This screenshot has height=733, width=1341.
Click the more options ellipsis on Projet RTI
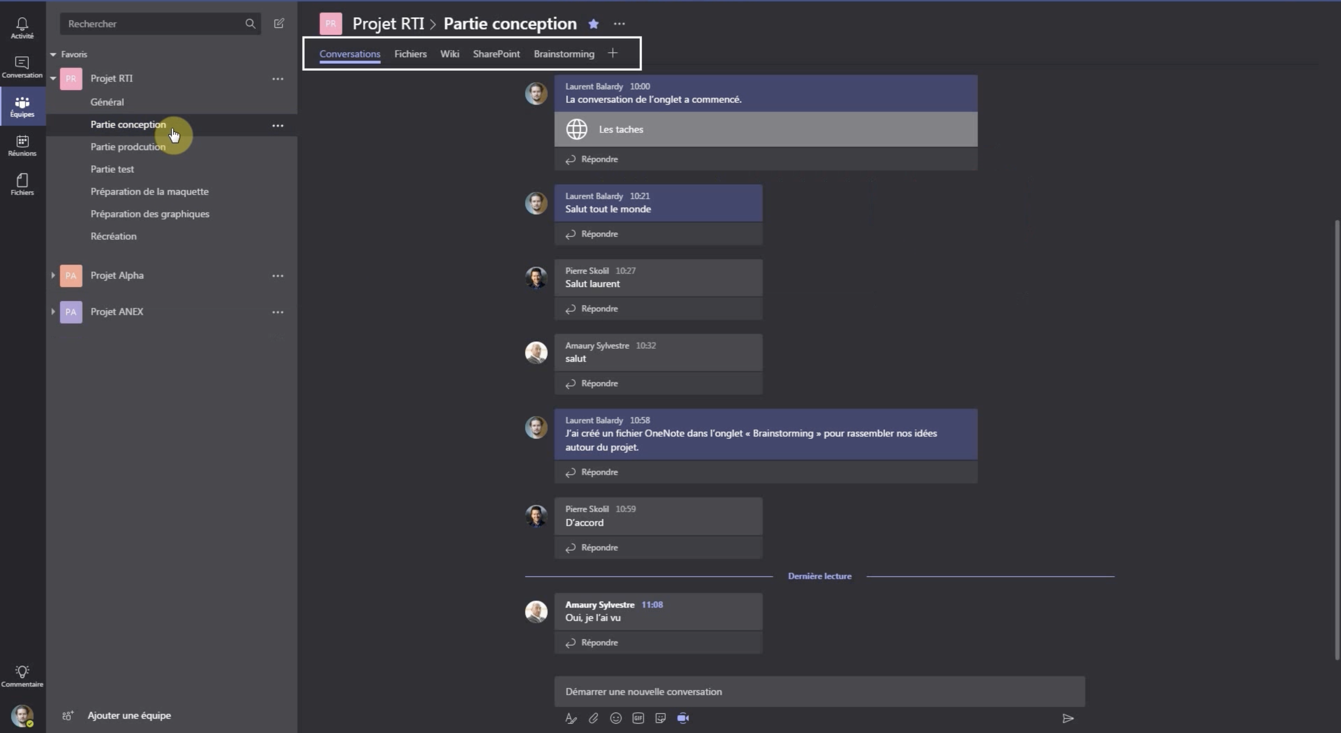[x=277, y=79]
